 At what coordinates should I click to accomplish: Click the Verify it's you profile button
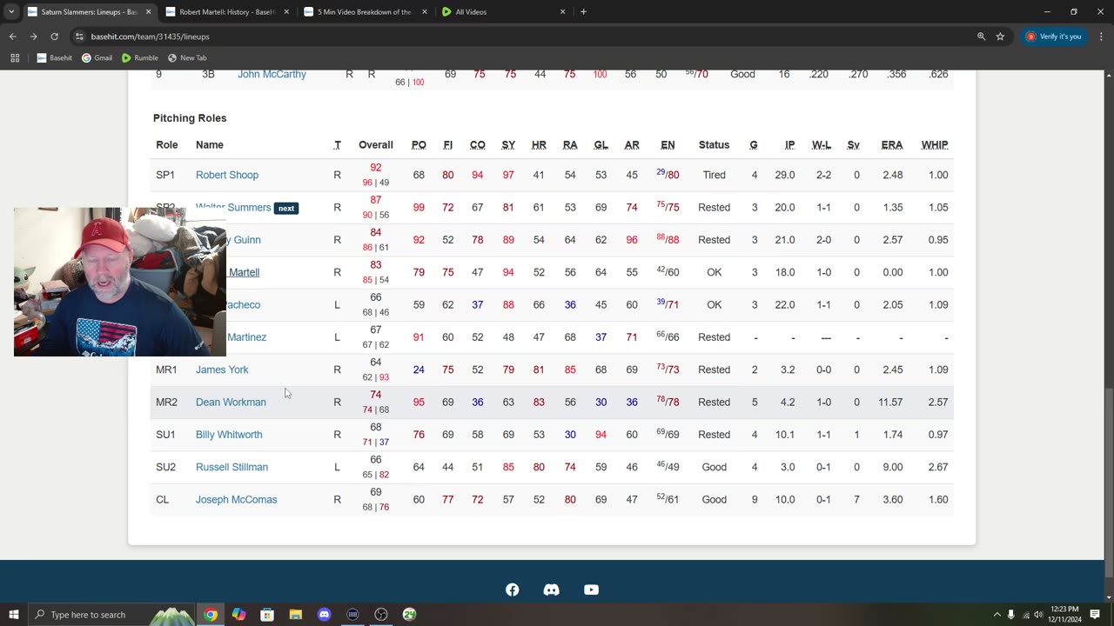1055,37
